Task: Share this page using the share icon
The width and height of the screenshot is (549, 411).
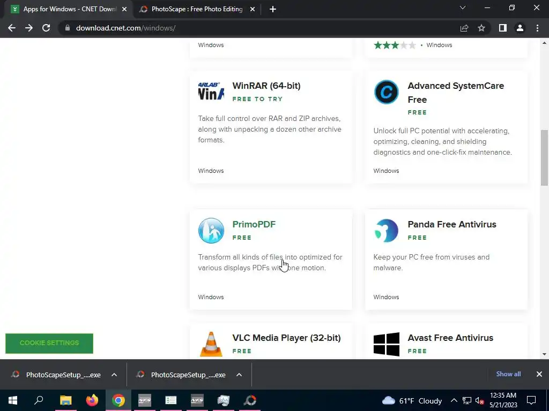Action: [x=464, y=28]
